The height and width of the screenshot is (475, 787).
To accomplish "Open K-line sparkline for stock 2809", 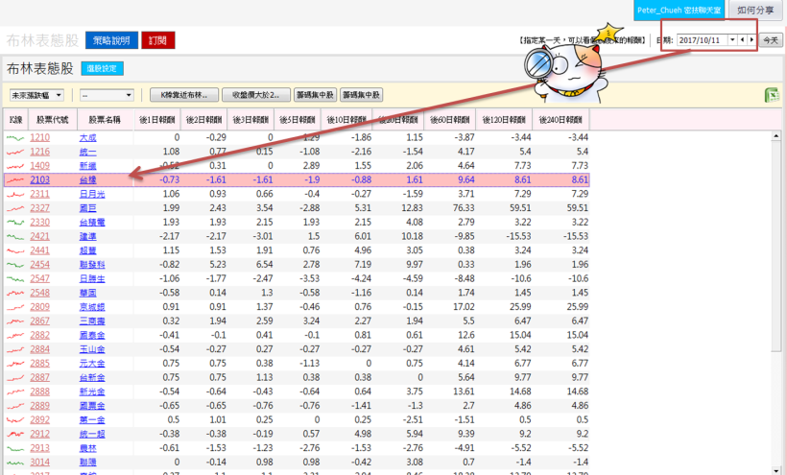I will point(15,307).
